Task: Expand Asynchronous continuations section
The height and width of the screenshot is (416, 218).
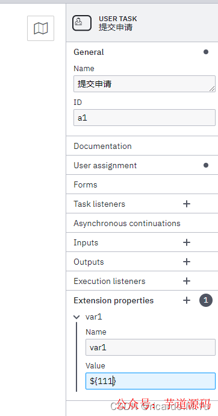Action: click(x=142, y=223)
